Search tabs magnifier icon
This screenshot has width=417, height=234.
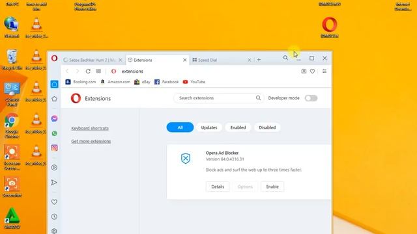point(285,58)
